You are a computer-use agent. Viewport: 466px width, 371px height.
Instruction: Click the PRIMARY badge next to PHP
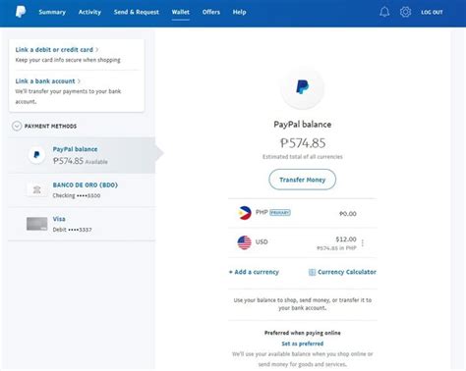click(x=280, y=213)
